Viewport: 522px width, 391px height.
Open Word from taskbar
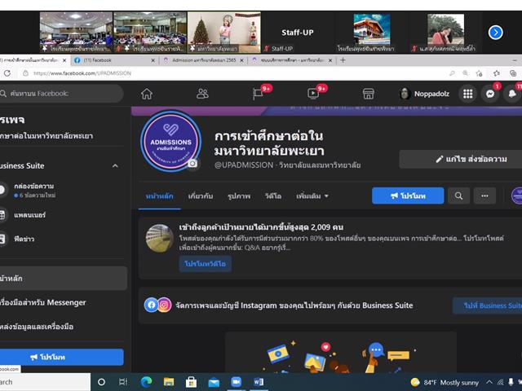259,382
